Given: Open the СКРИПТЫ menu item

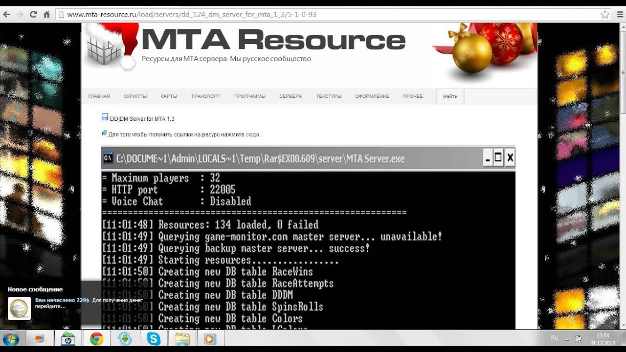Looking at the screenshot, I should pyautogui.click(x=135, y=96).
